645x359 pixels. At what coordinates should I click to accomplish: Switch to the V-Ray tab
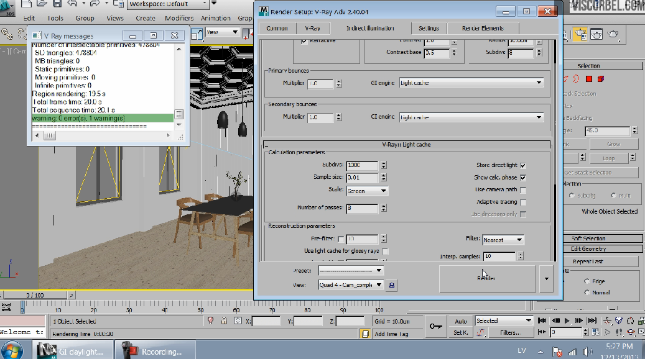(312, 28)
